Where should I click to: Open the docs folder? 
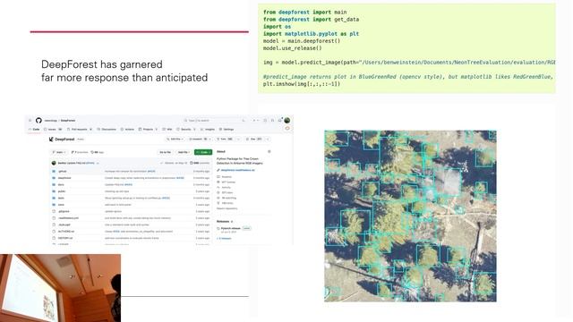coord(61,185)
